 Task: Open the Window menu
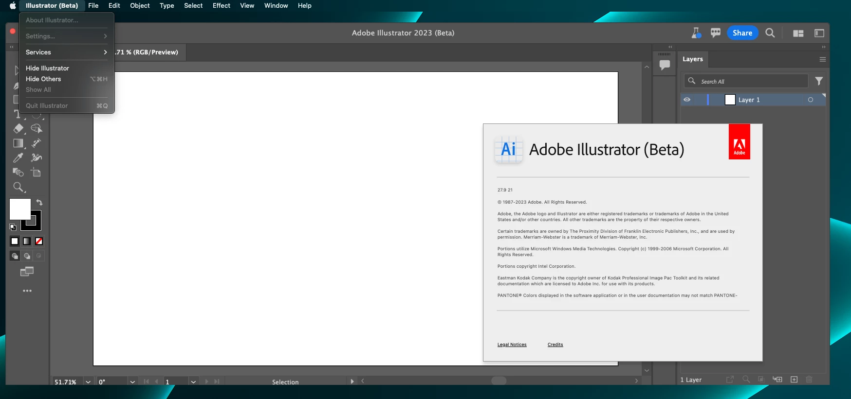276,6
